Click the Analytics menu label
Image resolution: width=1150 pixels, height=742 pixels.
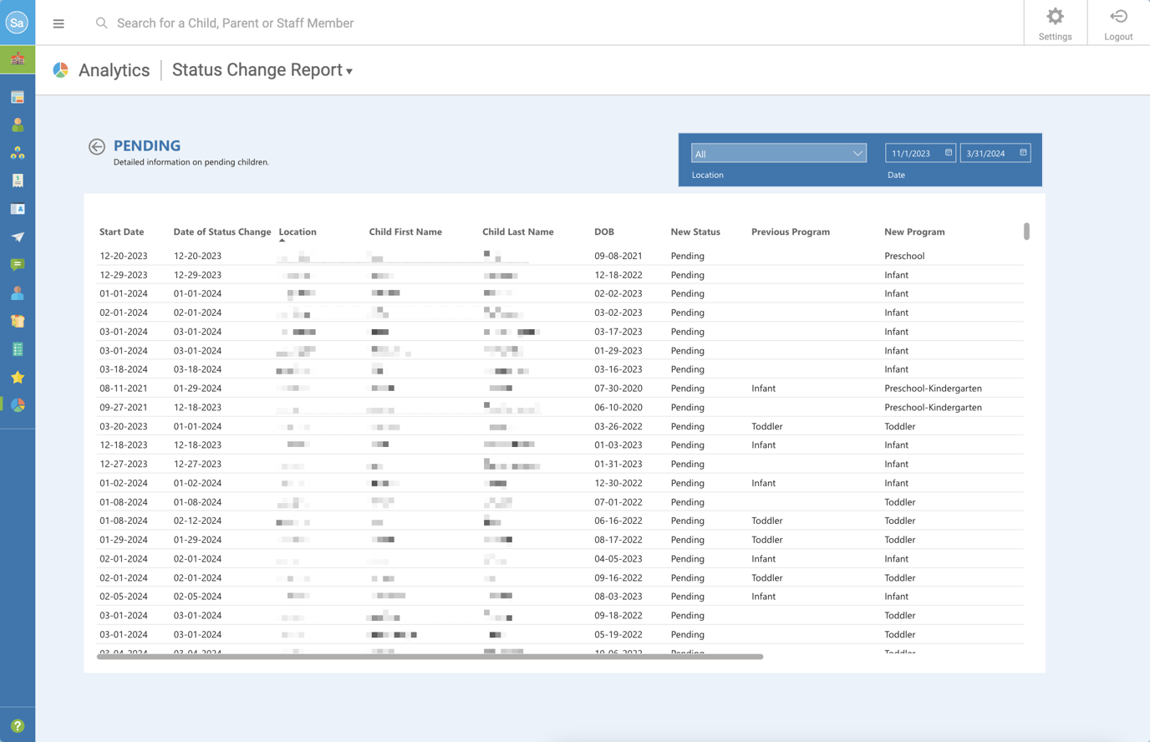pos(114,70)
